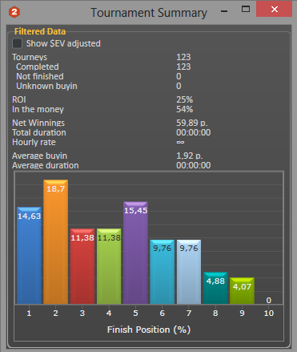Image resolution: width=297 pixels, height=352 pixels.
Task: Enable the Show $EV adjusted checkbox
Action: click(18, 43)
